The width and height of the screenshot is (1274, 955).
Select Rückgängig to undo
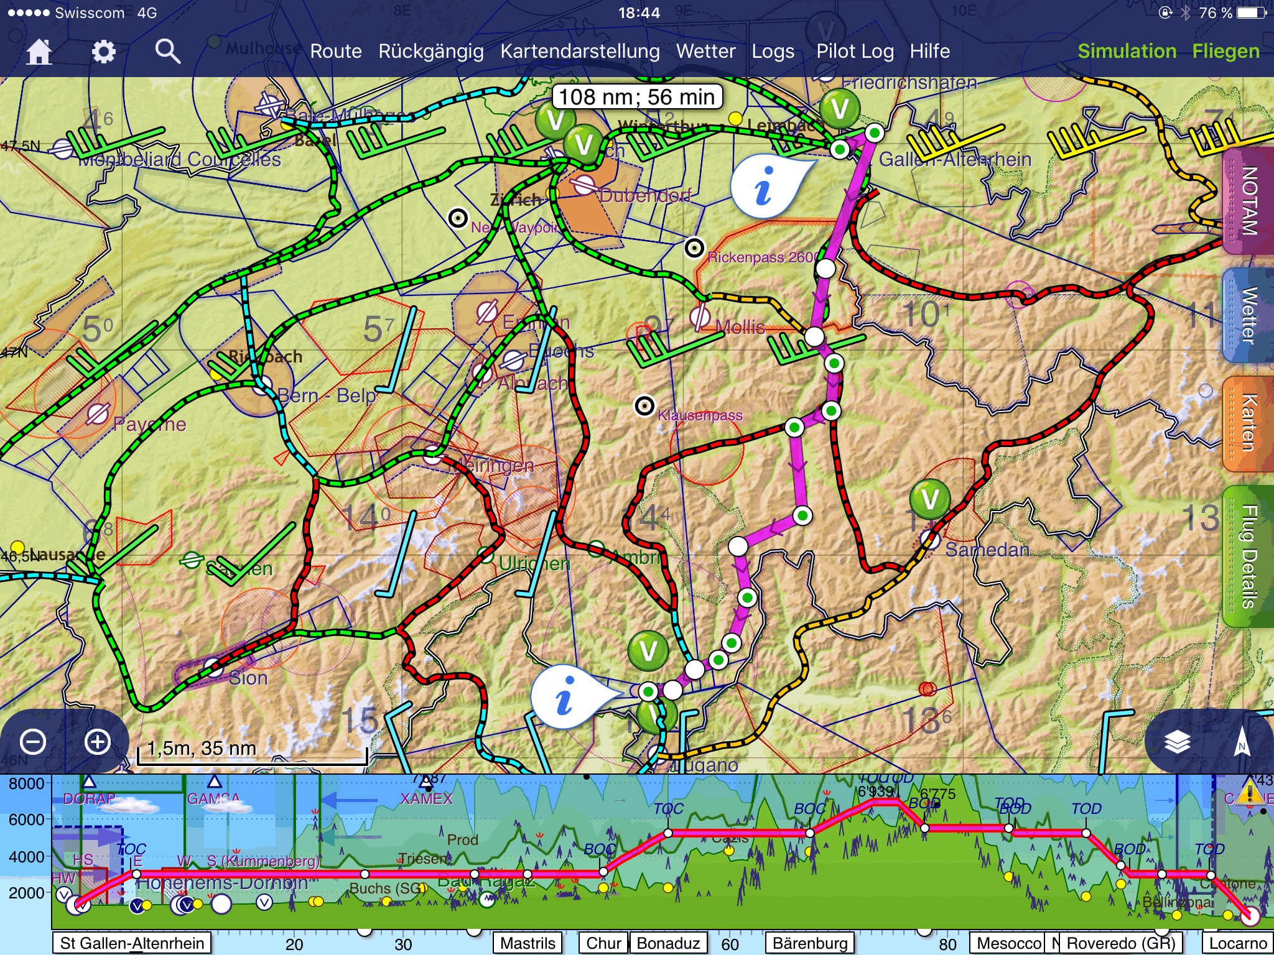[x=431, y=51]
